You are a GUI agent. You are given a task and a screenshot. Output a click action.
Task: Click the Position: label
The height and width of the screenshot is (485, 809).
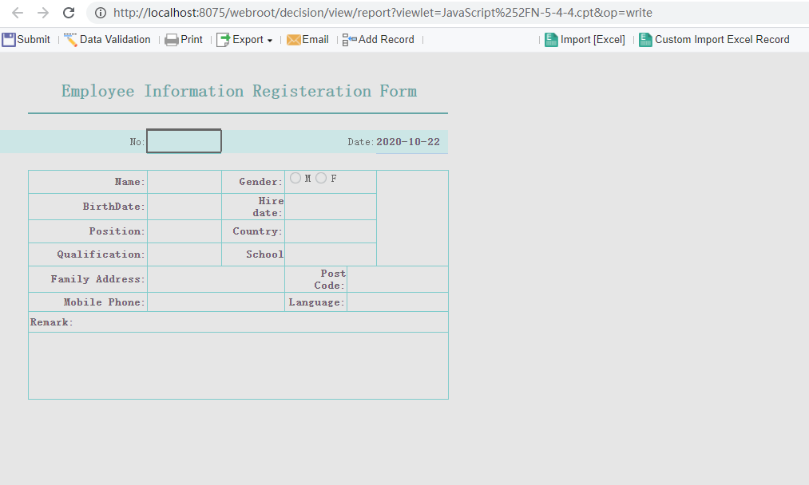pyautogui.click(x=117, y=231)
